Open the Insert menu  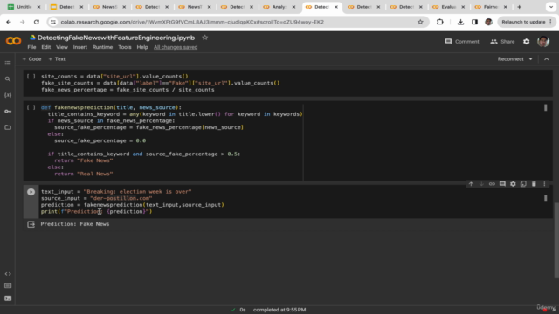[80, 47]
